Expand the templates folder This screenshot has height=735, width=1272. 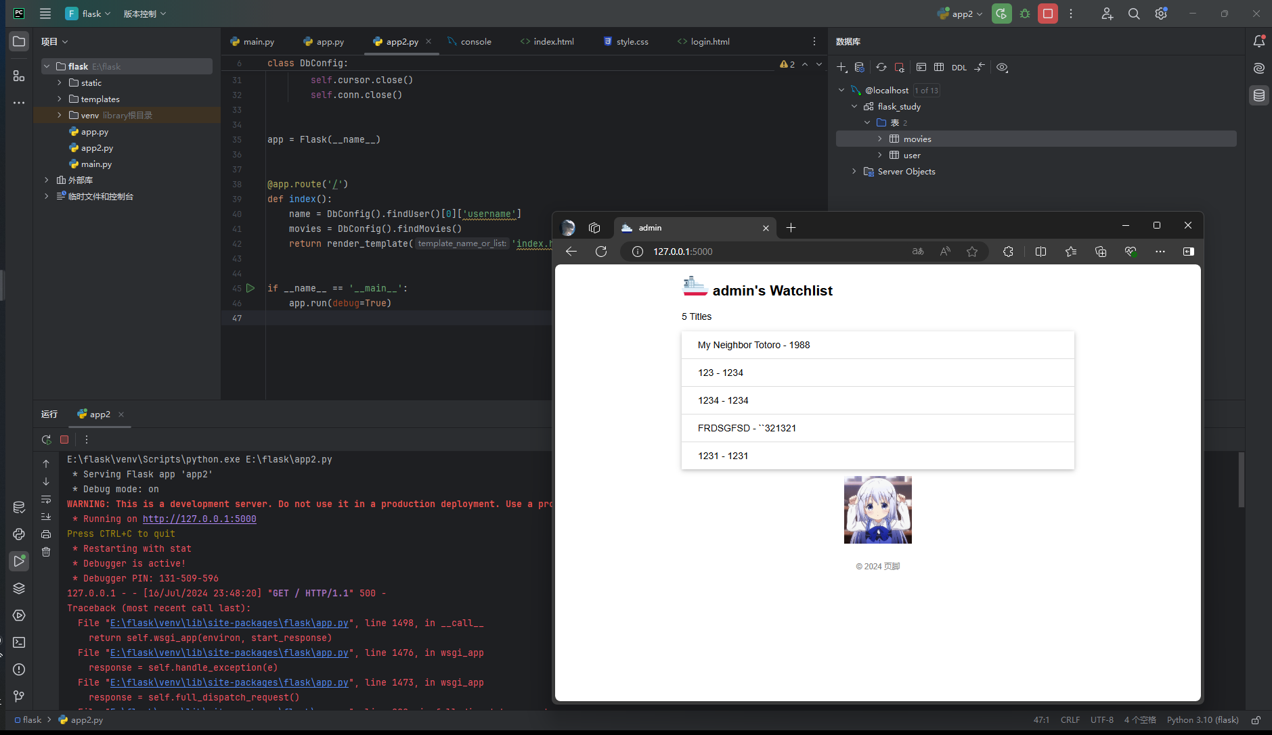pyautogui.click(x=60, y=99)
